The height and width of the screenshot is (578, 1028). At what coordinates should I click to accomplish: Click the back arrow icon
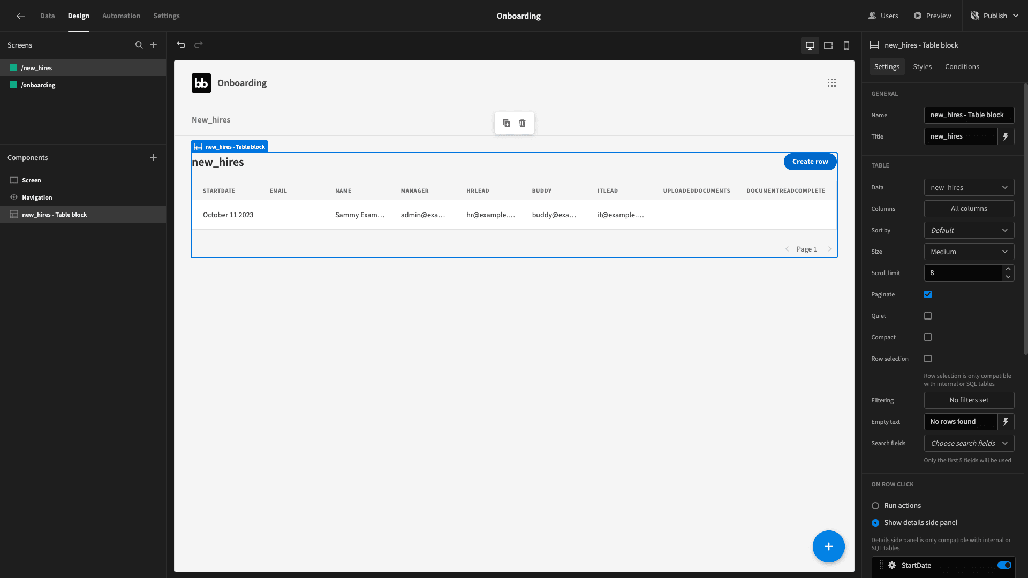click(x=20, y=16)
